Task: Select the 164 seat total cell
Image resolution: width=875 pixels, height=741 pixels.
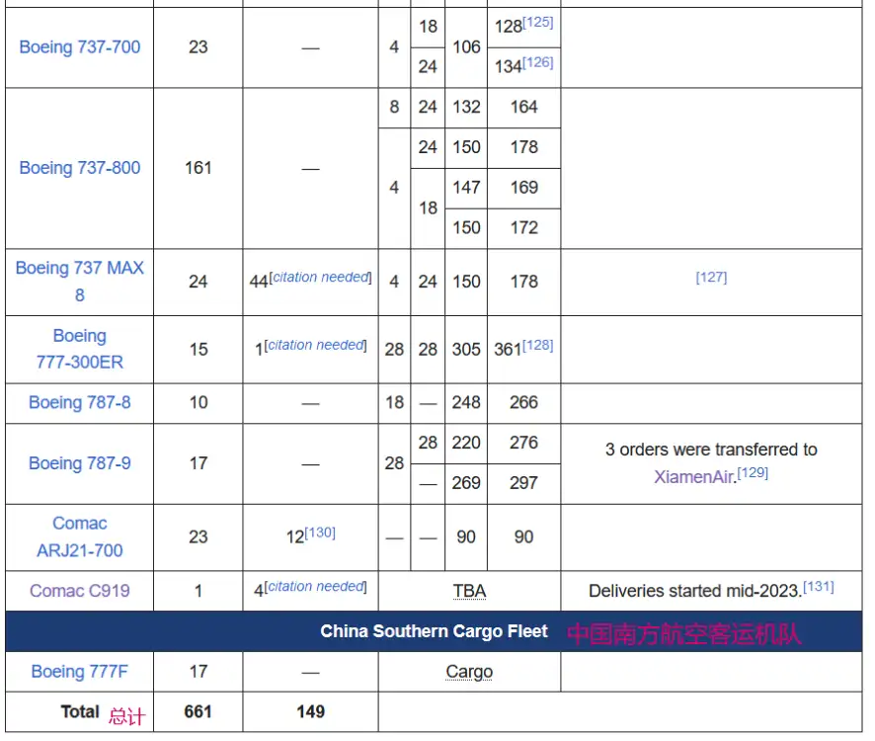Action: click(x=524, y=108)
